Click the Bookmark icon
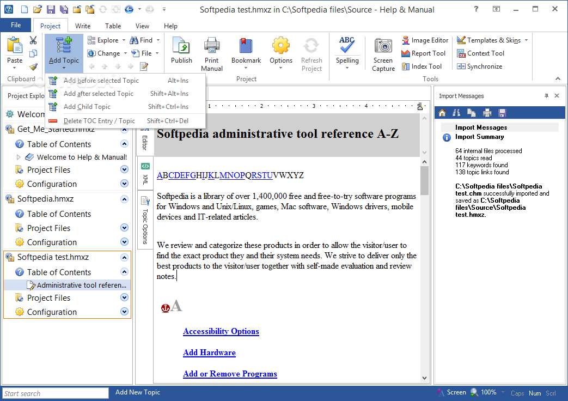The width and height of the screenshot is (568, 401). (246, 46)
